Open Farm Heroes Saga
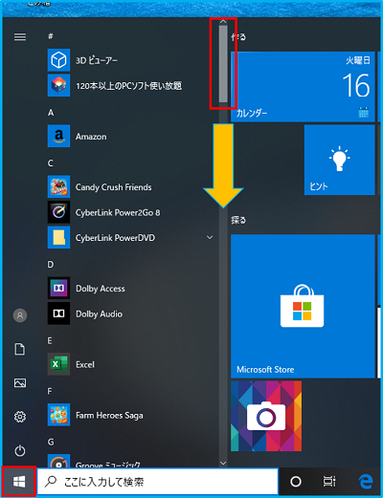This screenshot has width=383, height=498. (x=131, y=415)
